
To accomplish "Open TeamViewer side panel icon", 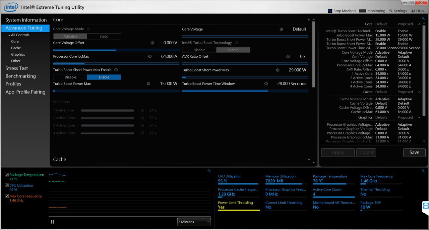I will coord(426,206).
